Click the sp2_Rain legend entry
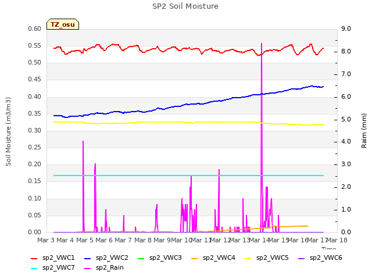Image resolution: width=372 pixels, height=279 pixels. point(104,267)
